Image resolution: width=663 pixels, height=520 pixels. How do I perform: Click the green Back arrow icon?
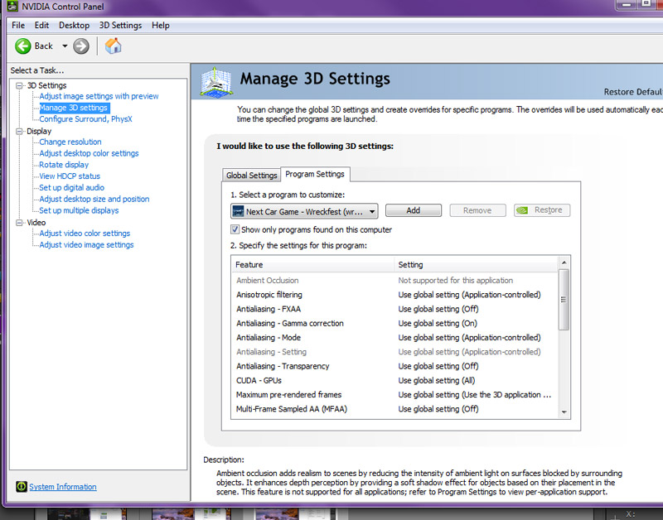click(23, 46)
